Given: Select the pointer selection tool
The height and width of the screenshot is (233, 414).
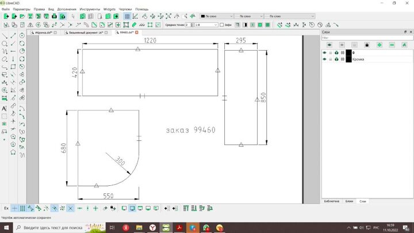Looking at the screenshot, I should tap(73, 16).
